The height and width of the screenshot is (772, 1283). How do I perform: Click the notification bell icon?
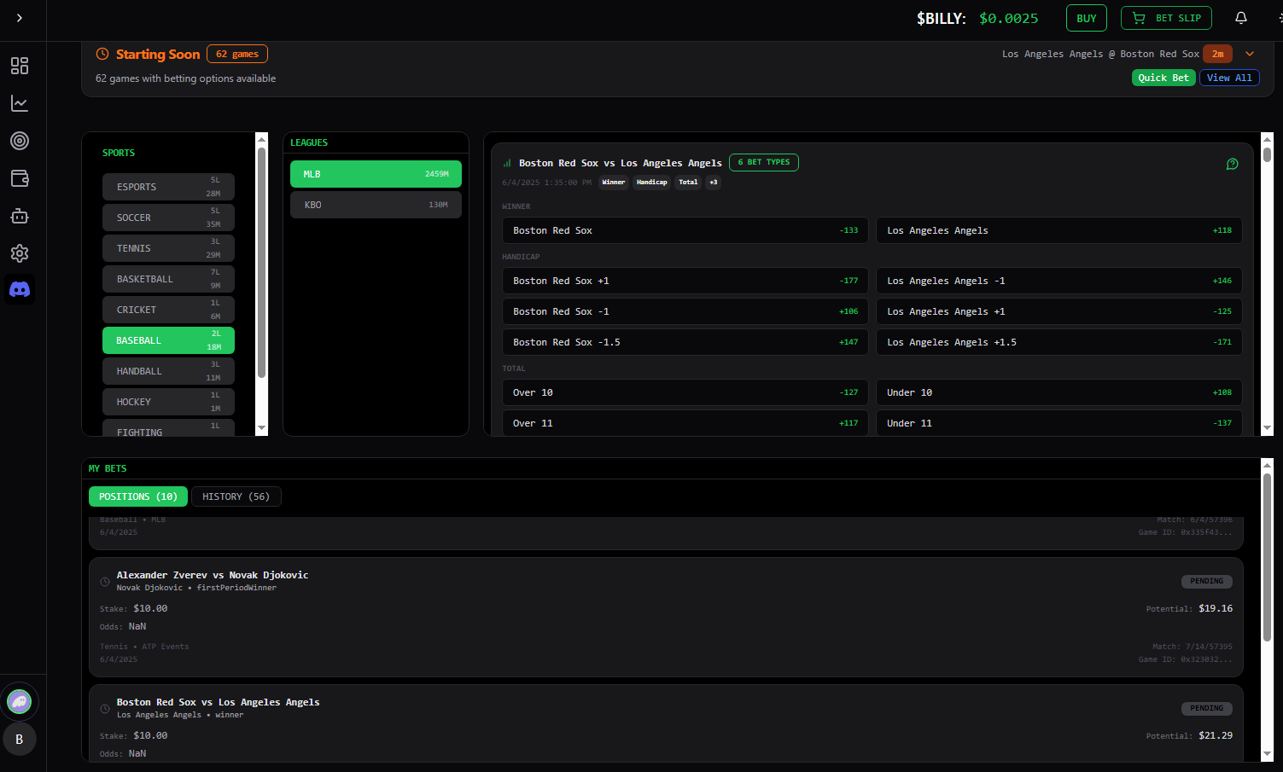[1241, 18]
